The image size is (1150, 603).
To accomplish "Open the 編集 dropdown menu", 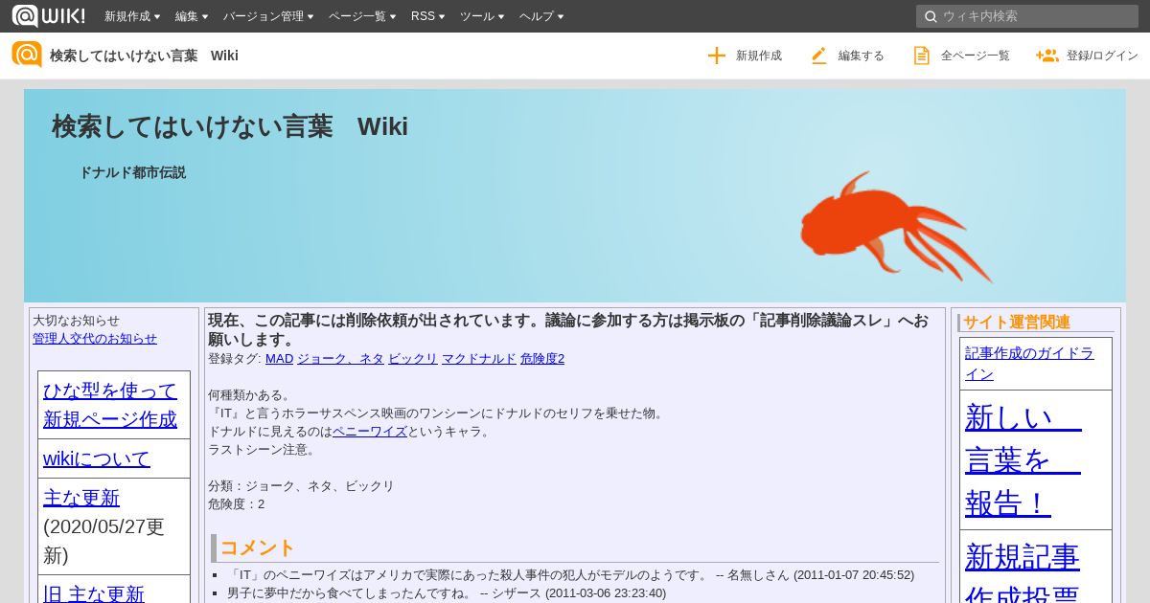I will (192, 16).
